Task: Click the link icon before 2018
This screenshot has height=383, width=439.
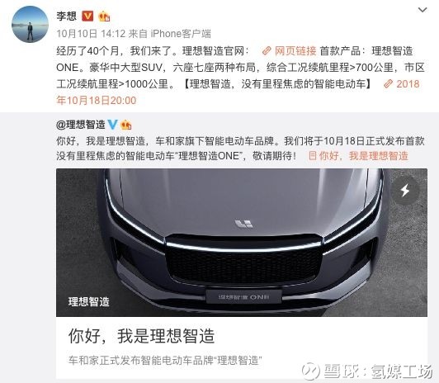Action: [389, 84]
